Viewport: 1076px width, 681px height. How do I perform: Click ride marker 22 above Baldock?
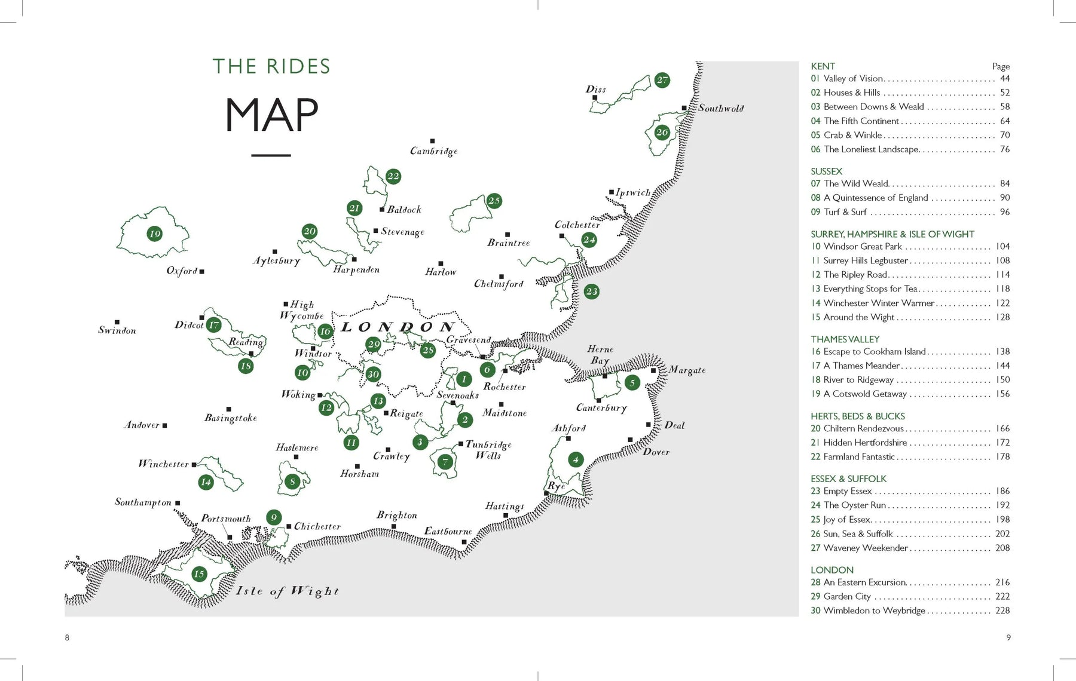pyautogui.click(x=393, y=176)
